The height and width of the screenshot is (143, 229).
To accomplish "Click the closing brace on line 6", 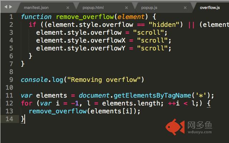I will pos(30,56).
